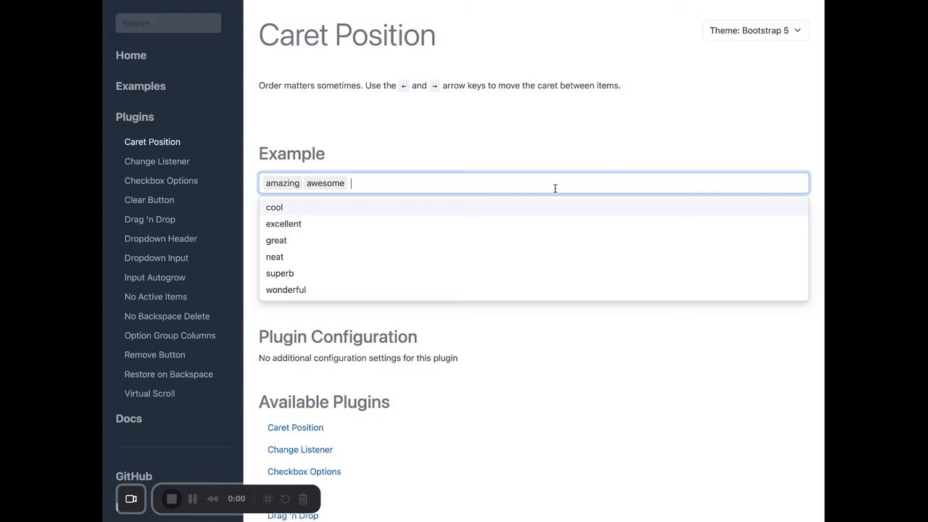
Task: Pause the recording in the recorder toolbar
Action: [192, 499]
